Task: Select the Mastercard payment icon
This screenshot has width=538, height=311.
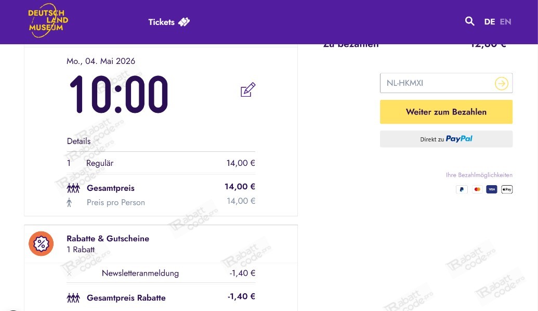Action: point(477,189)
